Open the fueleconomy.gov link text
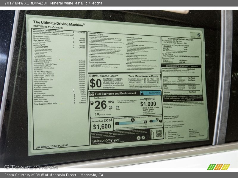Screen dimensions: 238x178 (105, 140)
